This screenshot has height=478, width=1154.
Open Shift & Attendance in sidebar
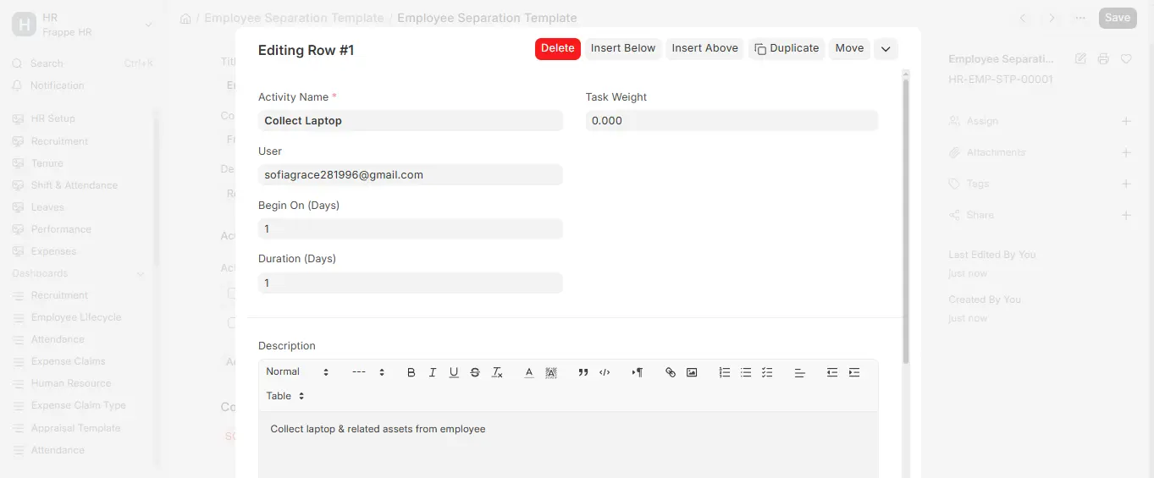[74, 185]
